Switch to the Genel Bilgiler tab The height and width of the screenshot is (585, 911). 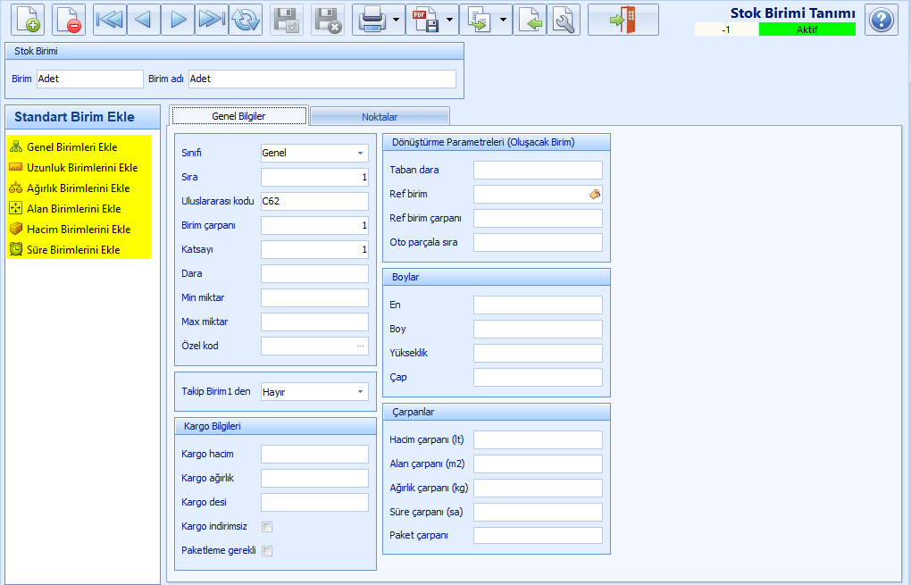pos(238,115)
